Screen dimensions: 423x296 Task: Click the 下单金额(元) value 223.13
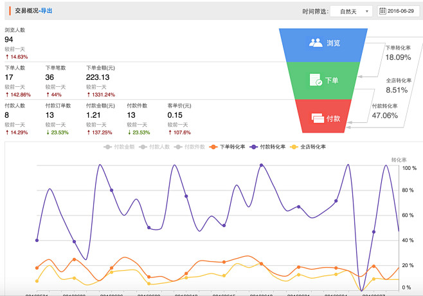[98, 77]
